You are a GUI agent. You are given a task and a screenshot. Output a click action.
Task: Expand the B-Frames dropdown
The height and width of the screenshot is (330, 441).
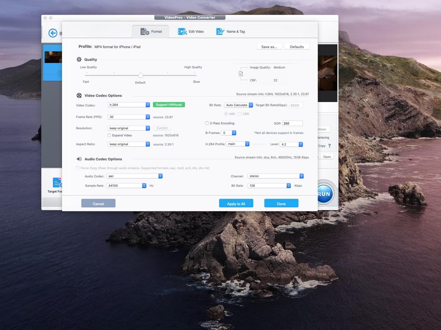click(229, 133)
